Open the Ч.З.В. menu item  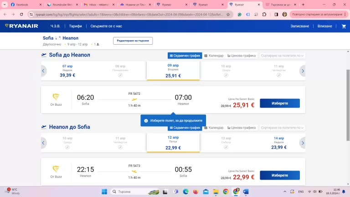point(55,26)
